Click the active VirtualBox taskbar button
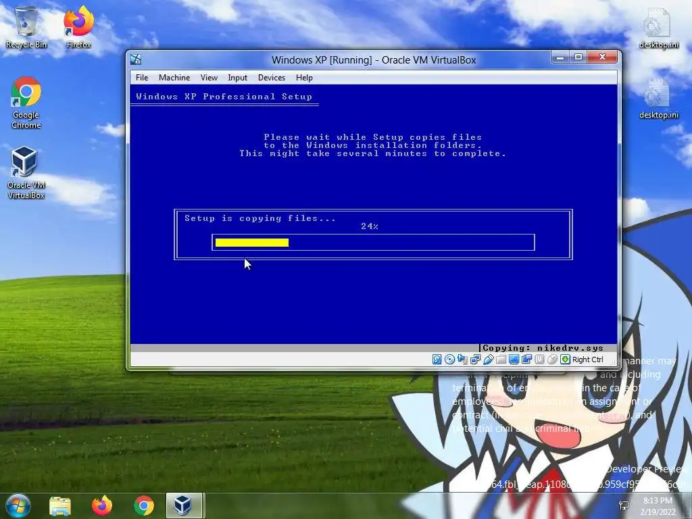Viewport: 692px width, 519px height. coord(184,505)
